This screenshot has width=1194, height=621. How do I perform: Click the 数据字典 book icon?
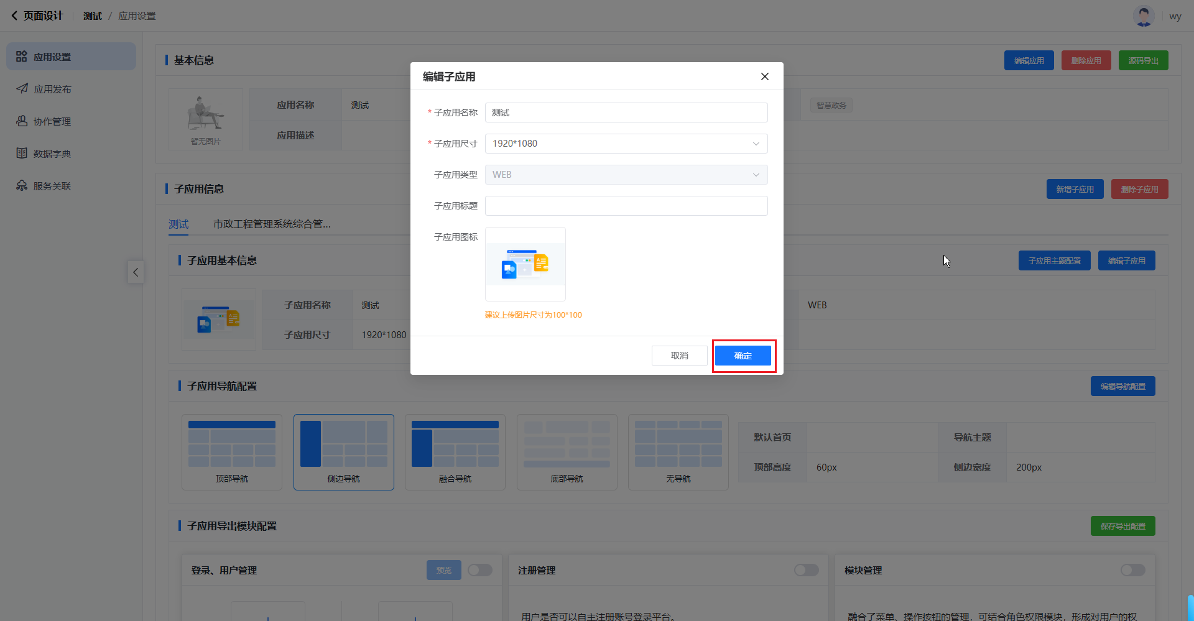(22, 154)
